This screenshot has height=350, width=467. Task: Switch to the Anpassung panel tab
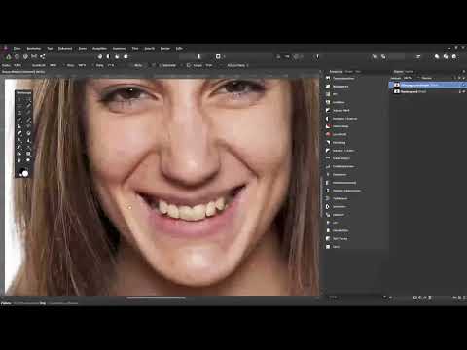[x=336, y=71]
